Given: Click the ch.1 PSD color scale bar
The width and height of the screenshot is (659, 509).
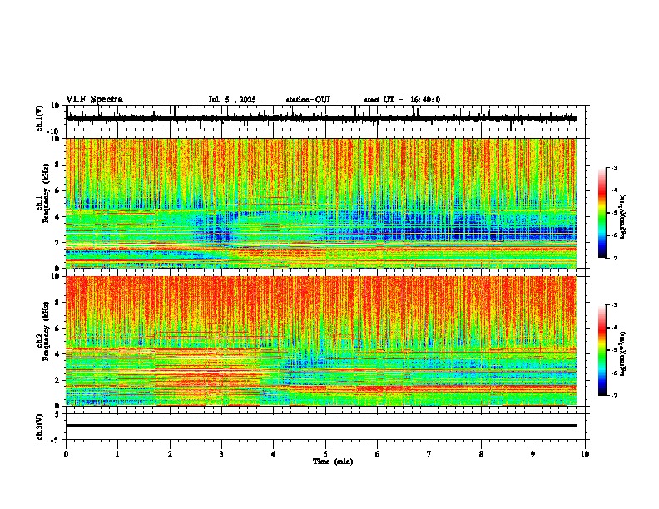Looking at the screenshot, I should [602, 213].
